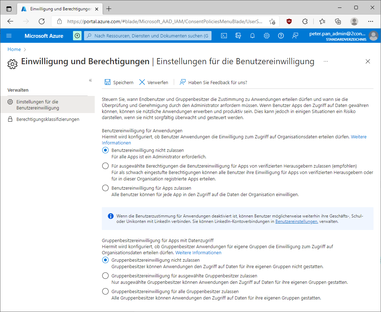Open Benutzereinstellungen link in info box
Image resolution: width=381 pixels, height=312 pixels.
[x=297, y=221]
